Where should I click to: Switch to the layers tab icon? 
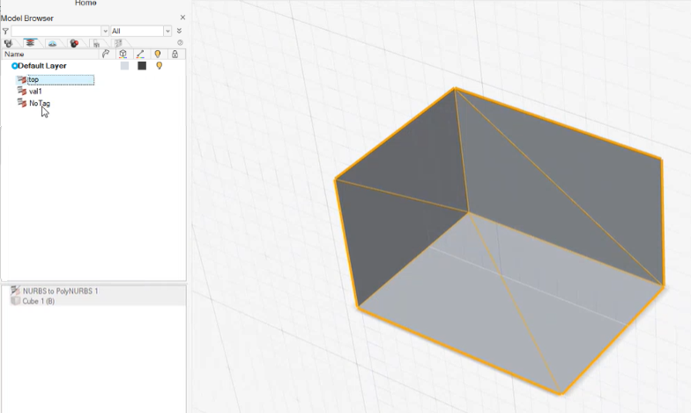coord(31,42)
